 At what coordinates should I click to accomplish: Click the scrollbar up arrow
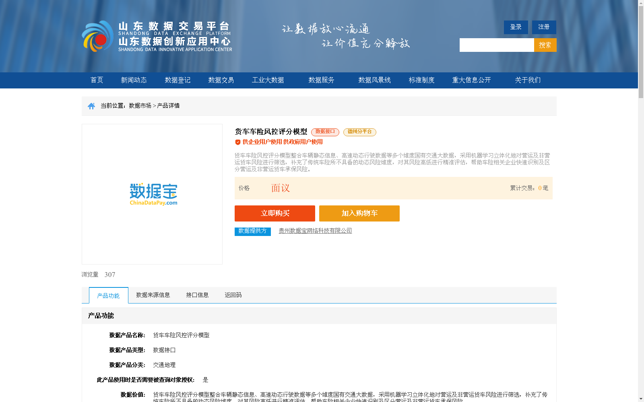pos(641,3)
